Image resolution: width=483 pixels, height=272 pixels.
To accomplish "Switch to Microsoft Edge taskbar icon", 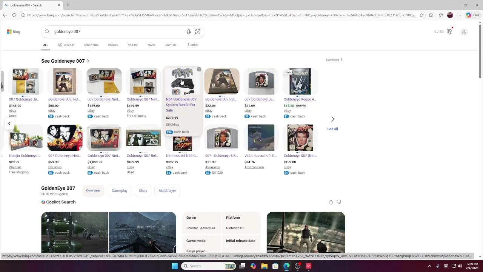I will click(x=286, y=266).
